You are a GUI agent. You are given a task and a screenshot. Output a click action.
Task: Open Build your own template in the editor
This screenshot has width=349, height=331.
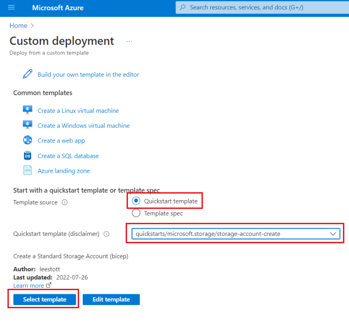[x=88, y=74]
